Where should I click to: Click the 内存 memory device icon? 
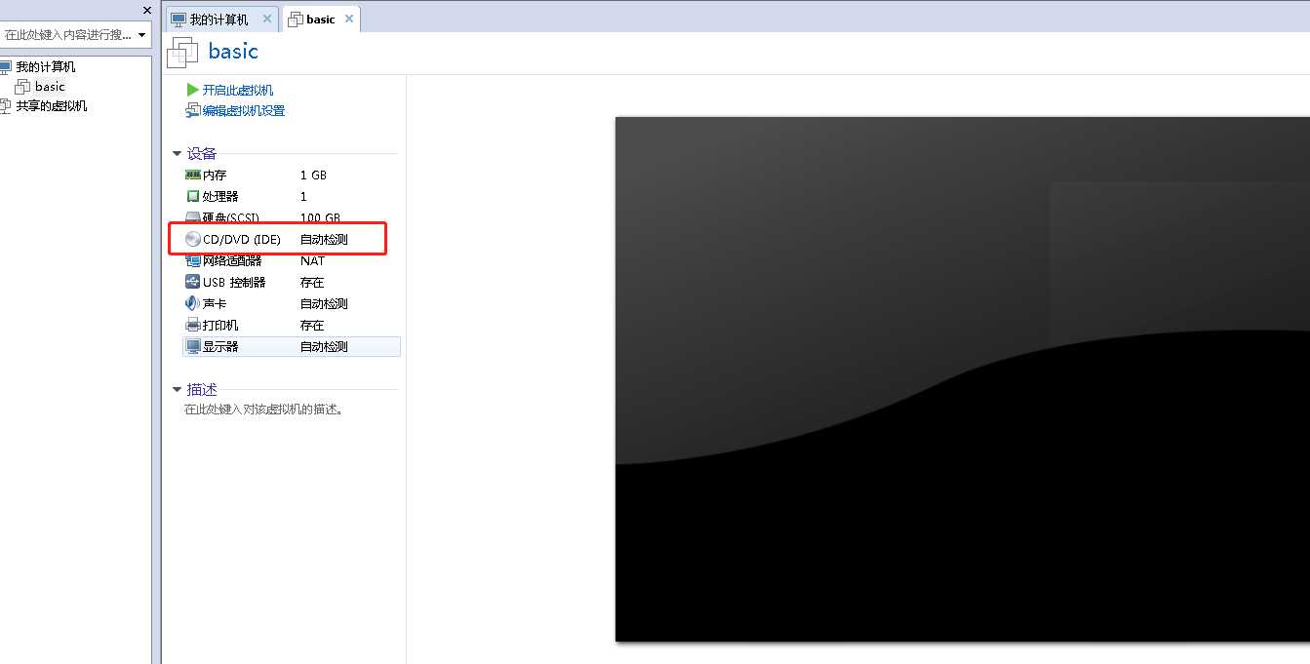(192, 175)
